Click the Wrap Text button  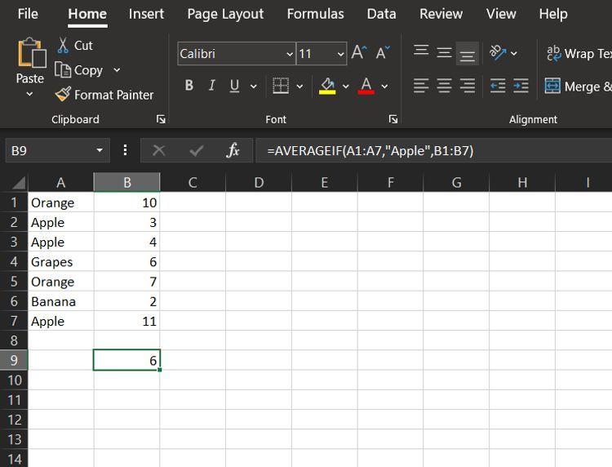click(579, 54)
